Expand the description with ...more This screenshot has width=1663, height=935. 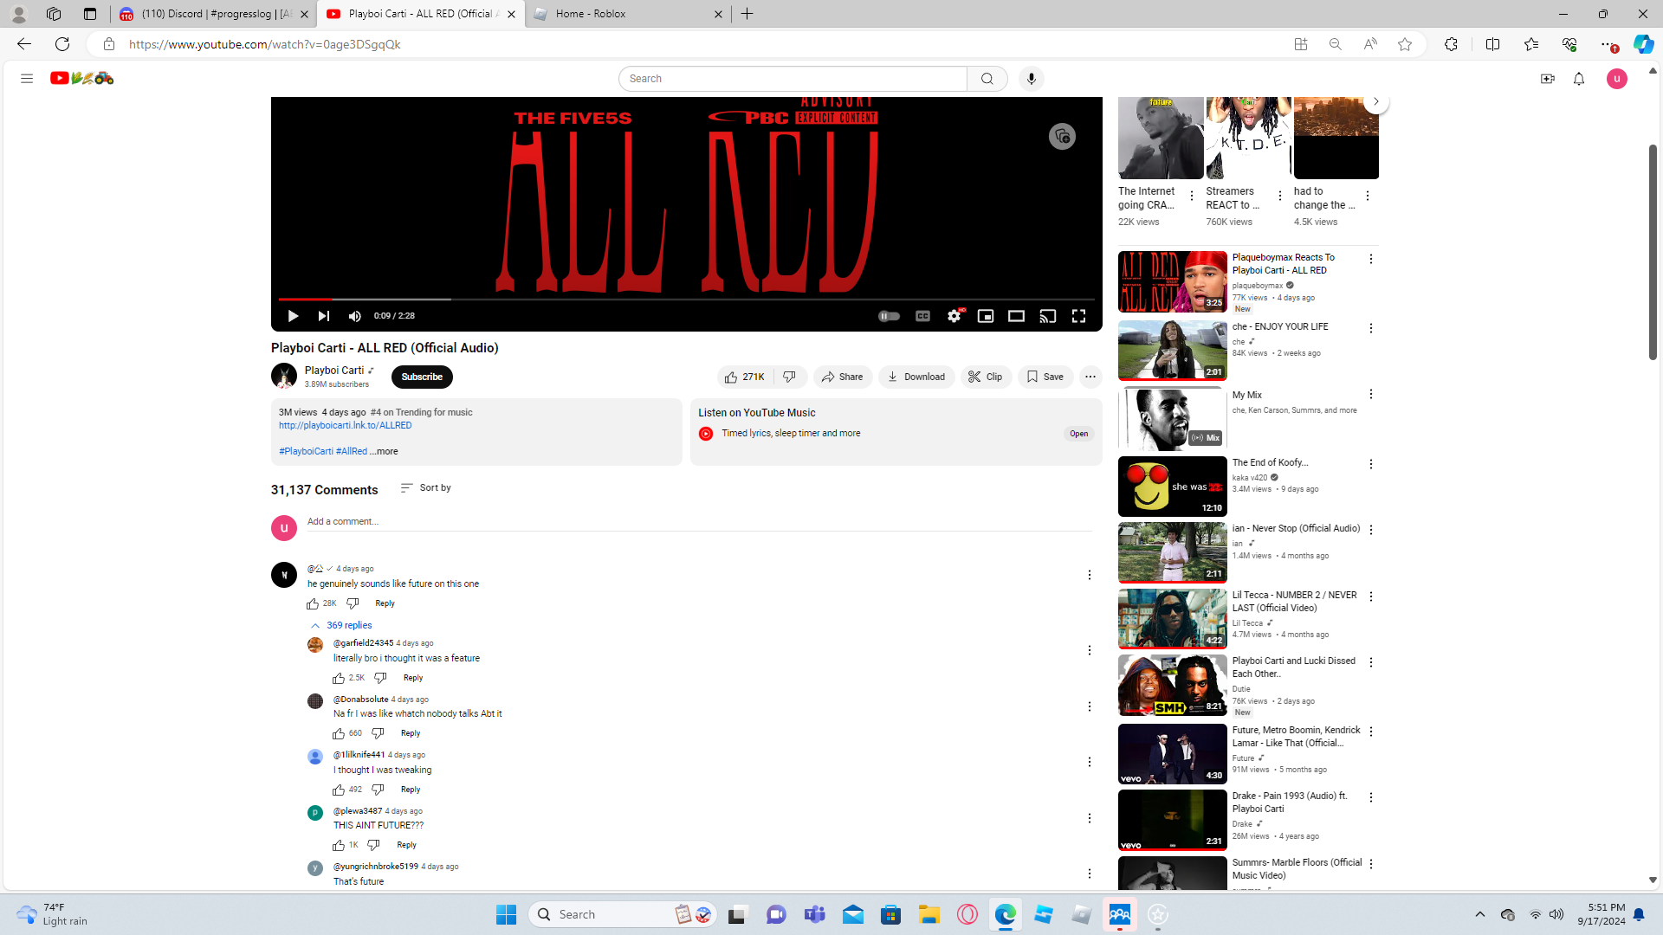tap(384, 451)
